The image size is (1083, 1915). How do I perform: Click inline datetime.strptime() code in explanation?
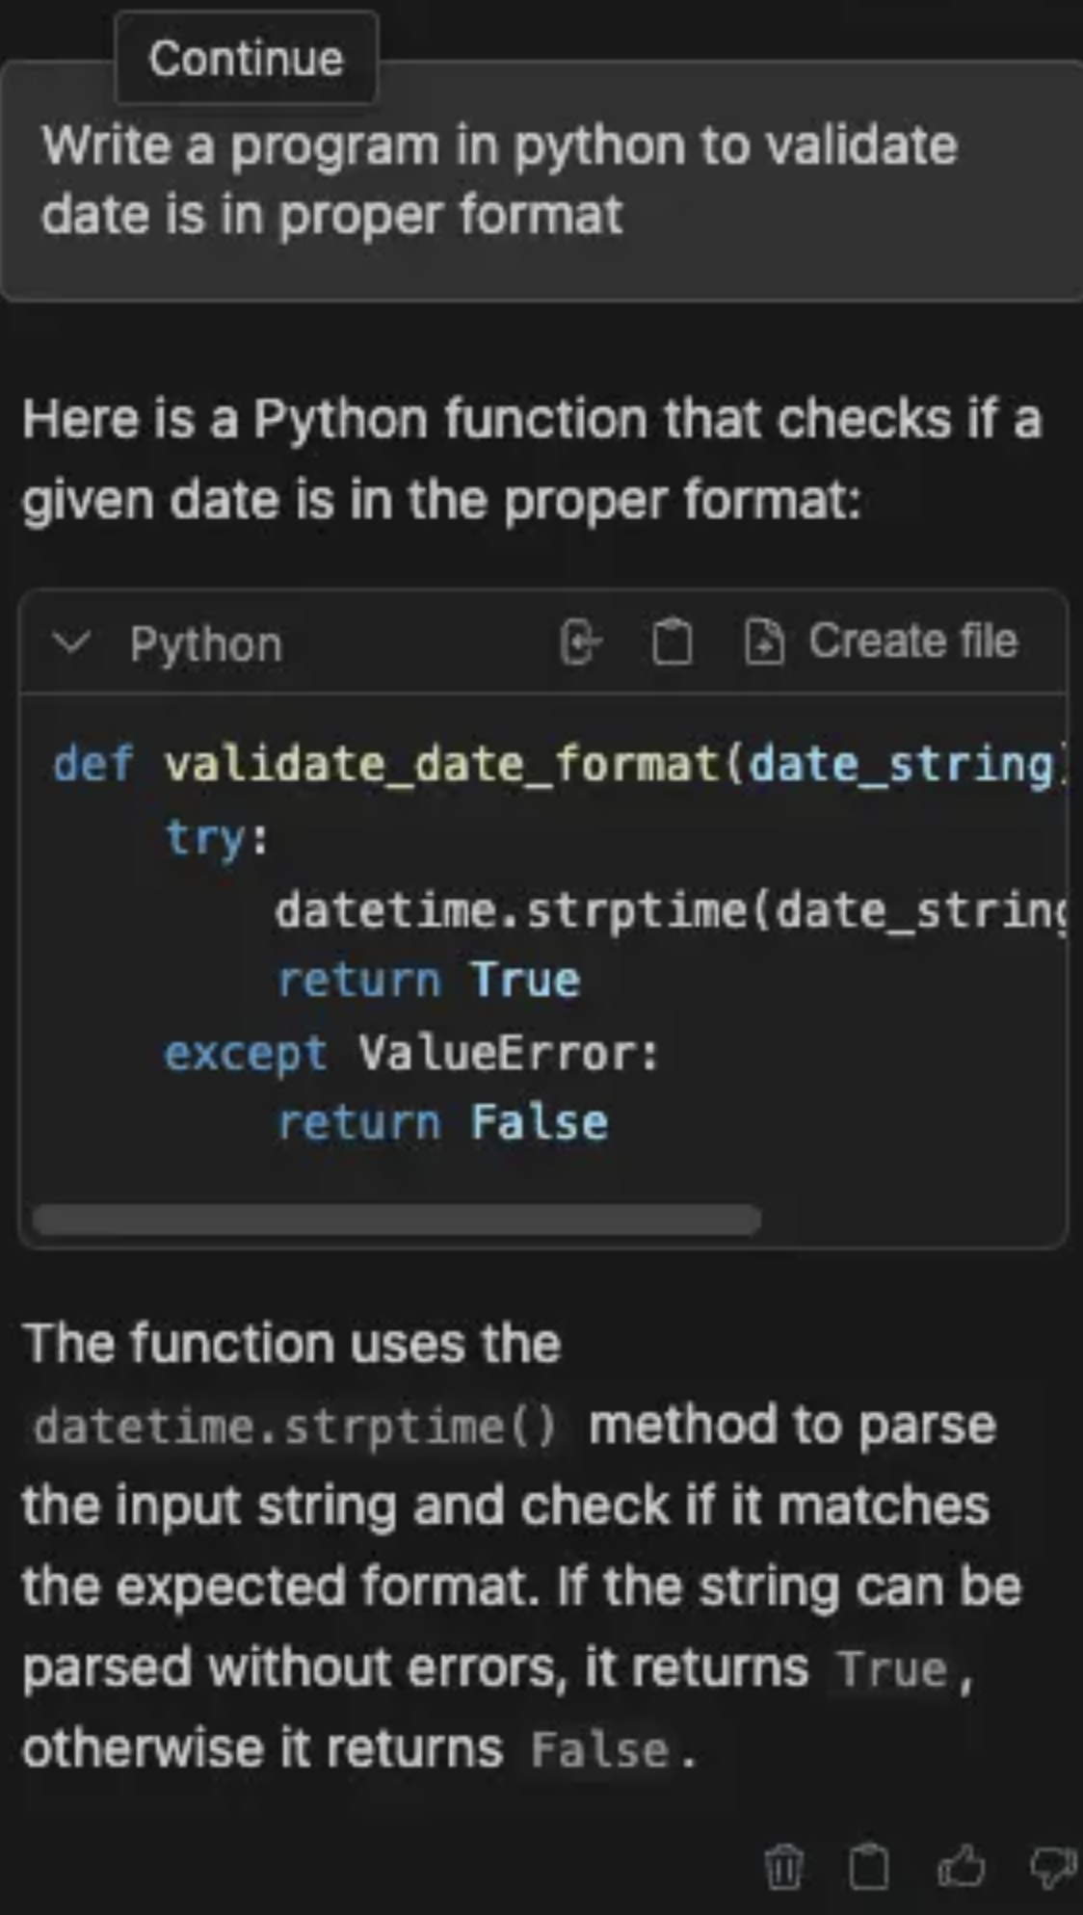coord(295,1427)
